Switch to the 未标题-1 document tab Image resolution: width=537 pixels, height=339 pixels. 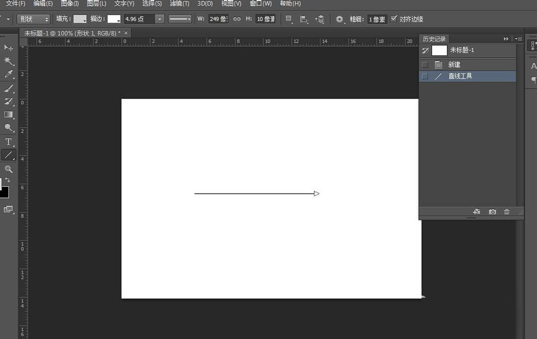coord(70,32)
